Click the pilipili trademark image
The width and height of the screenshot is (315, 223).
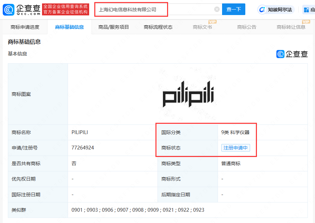click(x=188, y=94)
